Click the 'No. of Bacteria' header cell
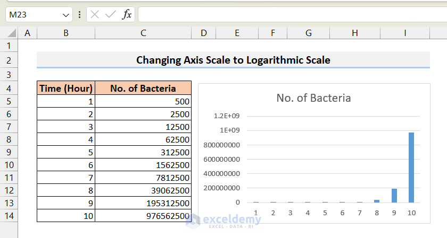The width and height of the screenshot is (447, 238). pos(143,88)
